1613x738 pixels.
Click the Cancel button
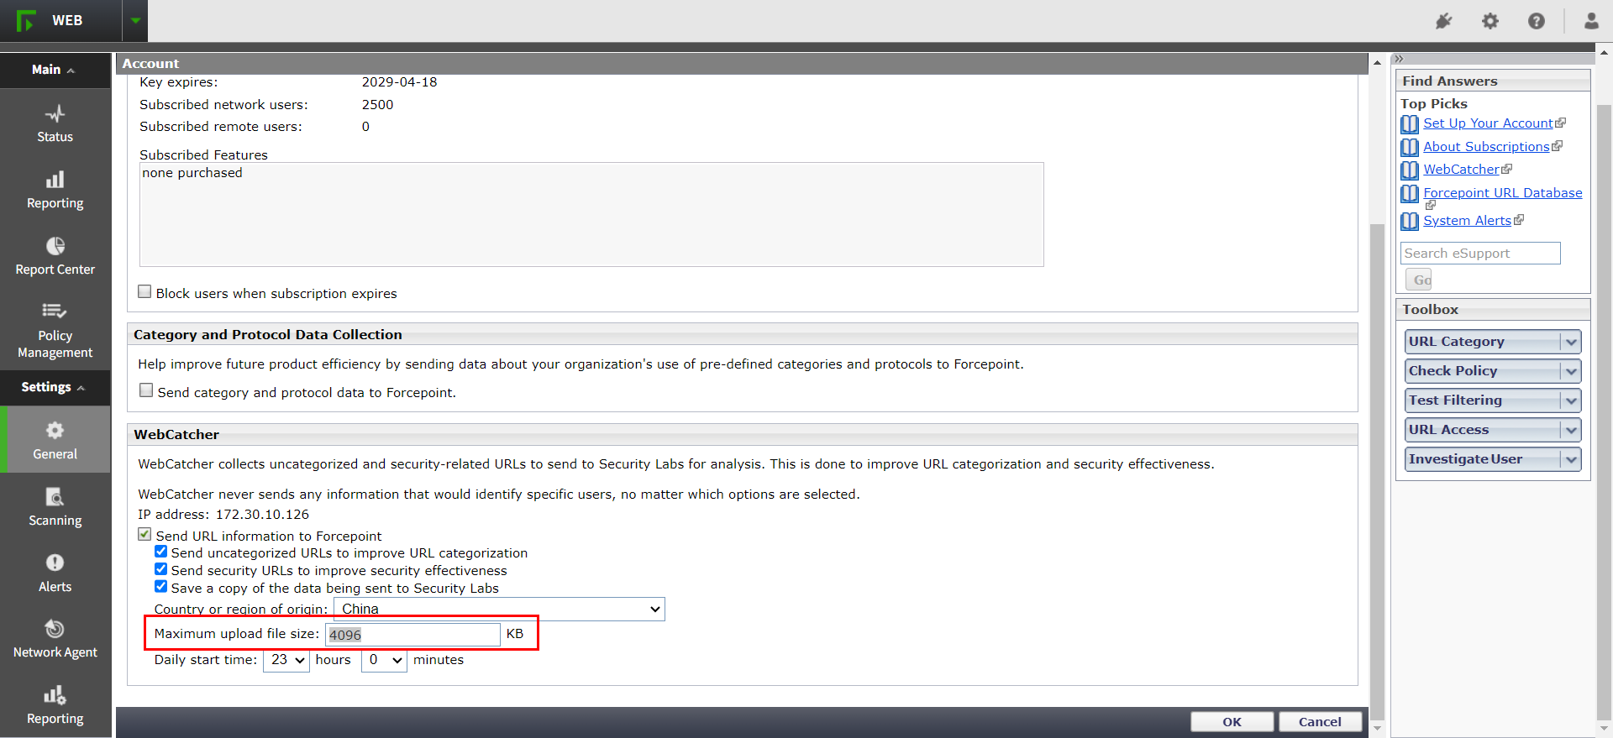click(x=1320, y=722)
